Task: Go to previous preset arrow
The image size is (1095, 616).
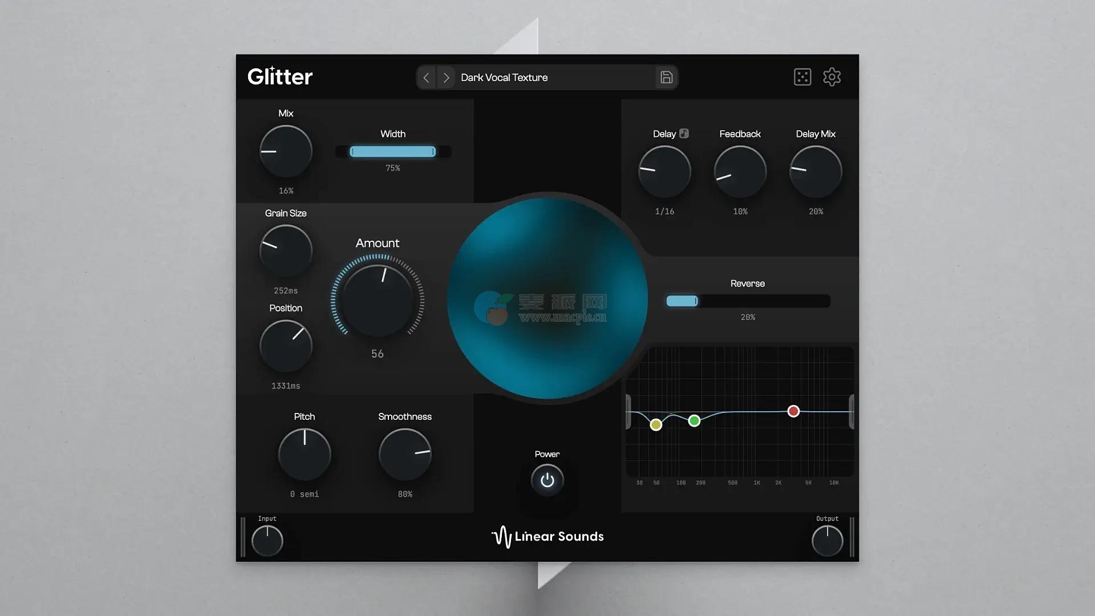Action: (426, 78)
